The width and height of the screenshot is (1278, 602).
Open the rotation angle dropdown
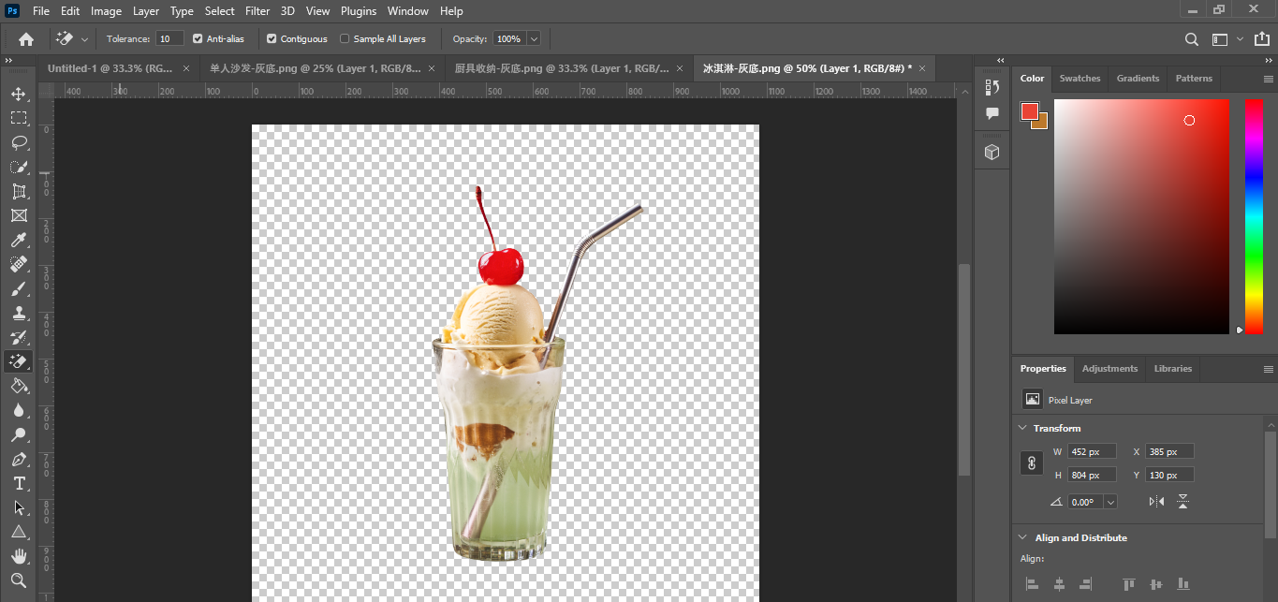(x=1110, y=502)
